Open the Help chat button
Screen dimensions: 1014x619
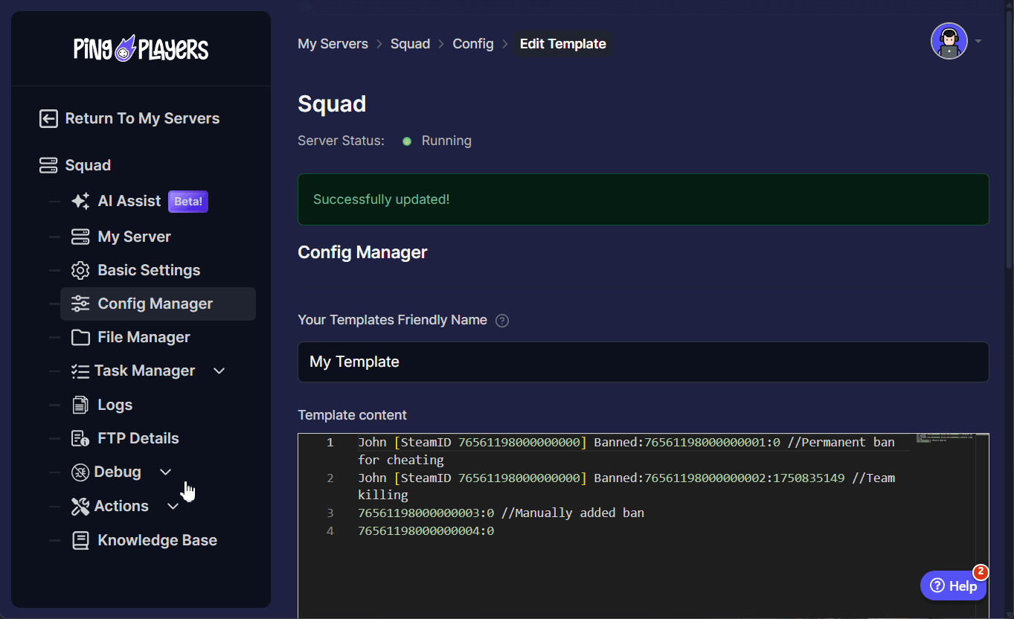pos(954,586)
